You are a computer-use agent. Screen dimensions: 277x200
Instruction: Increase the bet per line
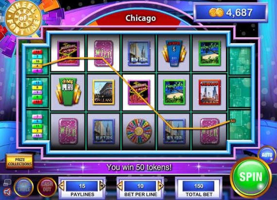coord(161,186)
